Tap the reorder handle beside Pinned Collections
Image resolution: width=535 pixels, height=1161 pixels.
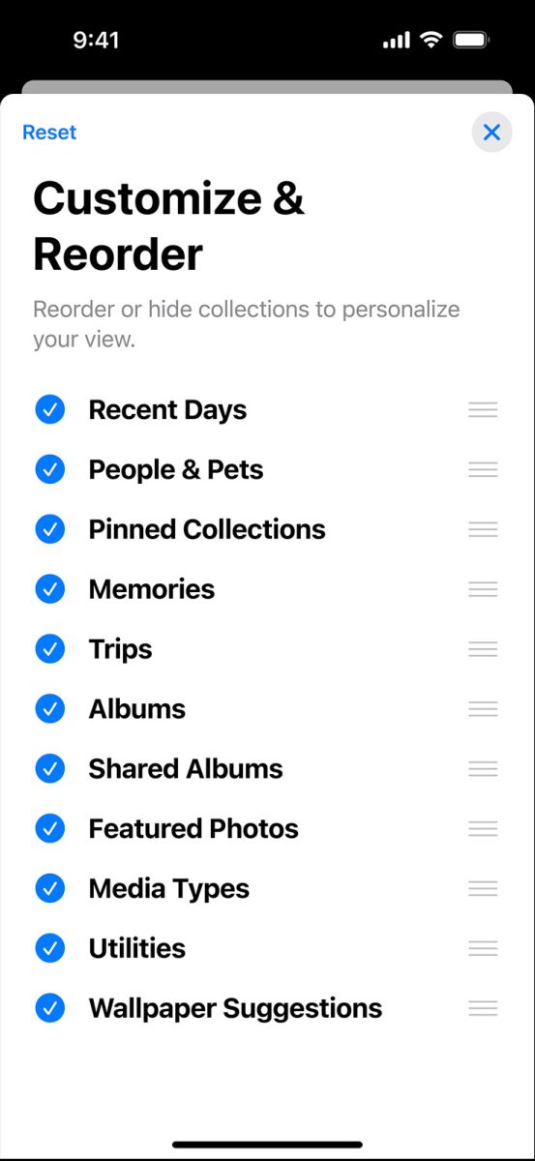(x=483, y=529)
